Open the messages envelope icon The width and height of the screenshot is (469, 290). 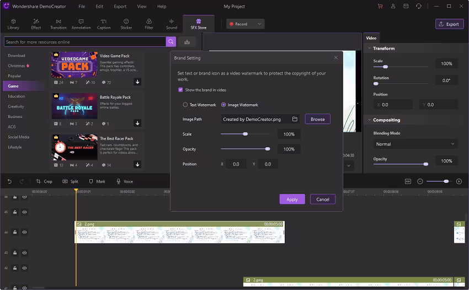click(406, 6)
